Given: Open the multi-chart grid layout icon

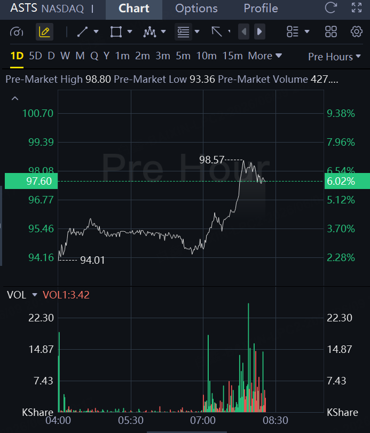Looking at the screenshot, I should 331,32.
